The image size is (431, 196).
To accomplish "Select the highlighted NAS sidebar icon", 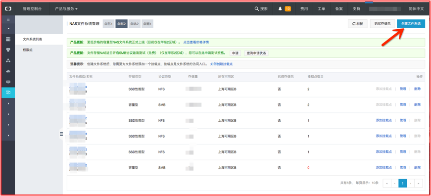I will click(8, 93).
